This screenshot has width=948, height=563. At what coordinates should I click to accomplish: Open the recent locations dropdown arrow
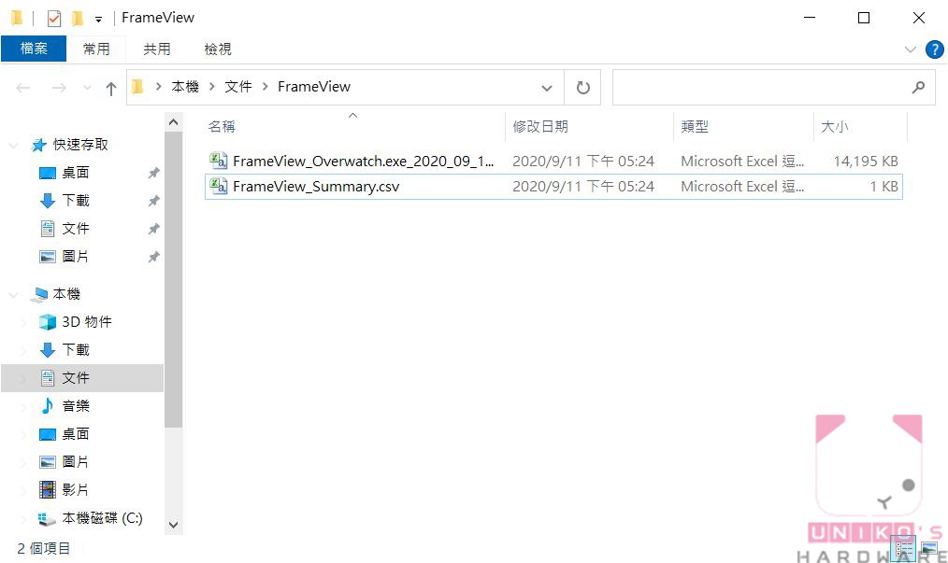tap(87, 88)
